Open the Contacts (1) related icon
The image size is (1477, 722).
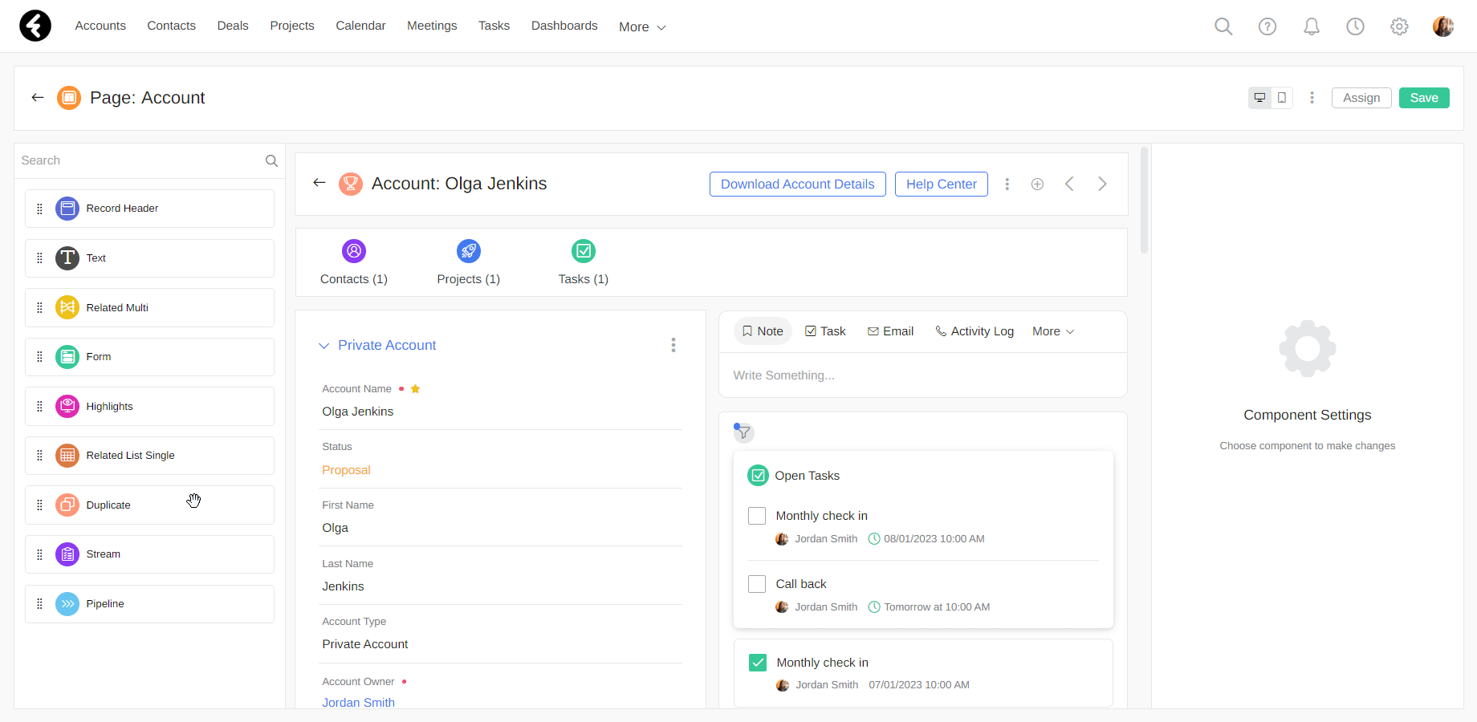(x=354, y=251)
